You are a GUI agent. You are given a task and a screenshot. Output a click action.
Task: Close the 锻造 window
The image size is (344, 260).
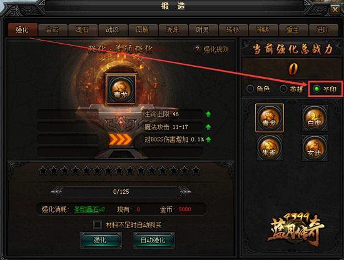pos(335,9)
